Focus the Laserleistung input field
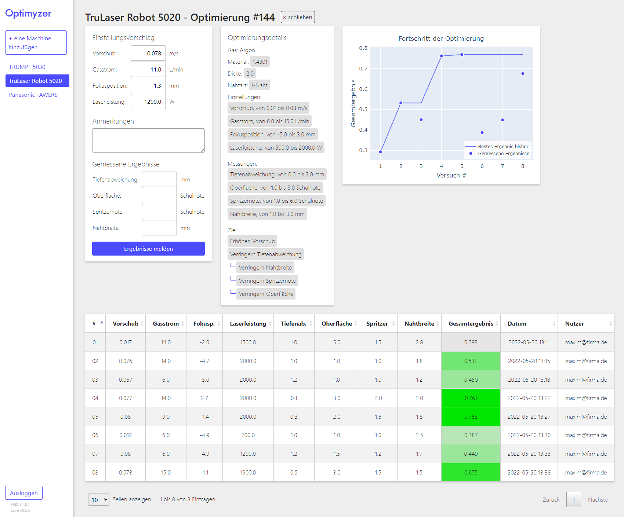Screen dimensions: 624x517 (x=148, y=102)
